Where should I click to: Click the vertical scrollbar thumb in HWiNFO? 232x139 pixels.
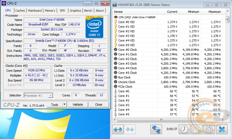[x=227, y=20]
